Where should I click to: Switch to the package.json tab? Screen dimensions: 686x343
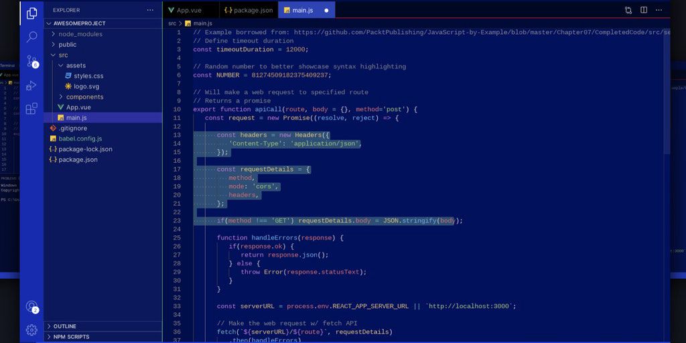click(248, 11)
